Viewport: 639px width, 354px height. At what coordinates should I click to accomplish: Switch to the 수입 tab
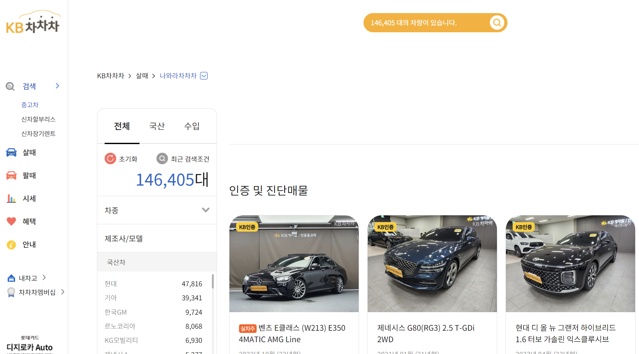point(192,126)
